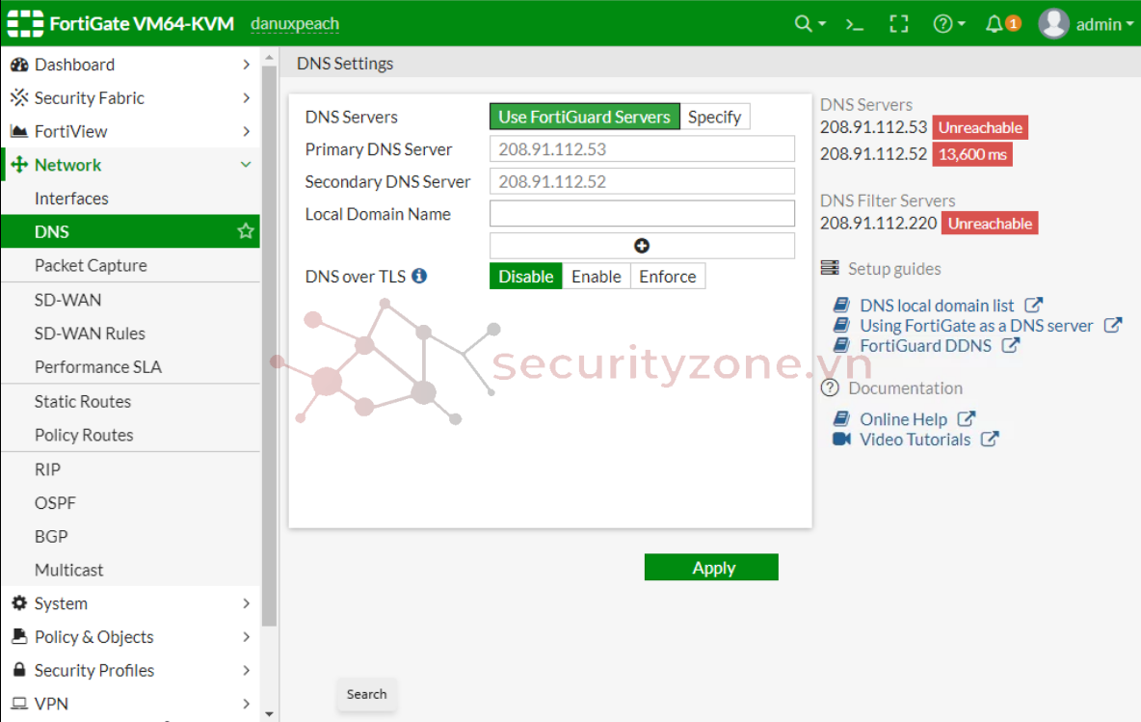Image resolution: width=1141 pixels, height=722 pixels.
Task: Open the notifications bell
Action: click(994, 24)
